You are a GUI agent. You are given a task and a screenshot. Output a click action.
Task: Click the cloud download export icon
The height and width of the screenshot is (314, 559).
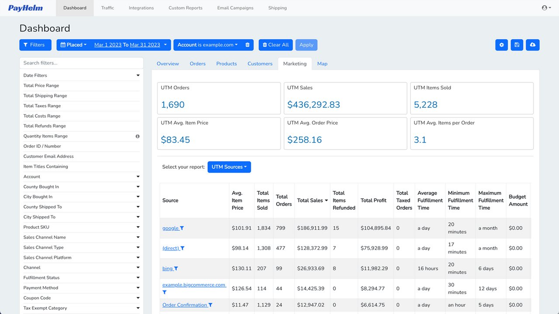click(533, 45)
